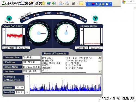
Task: Open the language bar options arrow
Action: coord(111,4)
